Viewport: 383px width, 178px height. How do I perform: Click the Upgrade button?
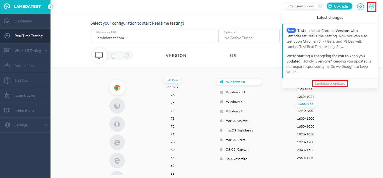coord(339,6)
